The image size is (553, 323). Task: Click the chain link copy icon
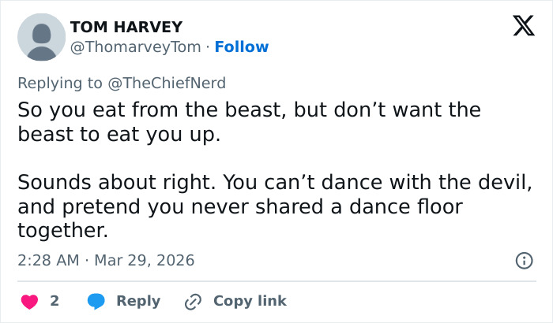[193, 301]
